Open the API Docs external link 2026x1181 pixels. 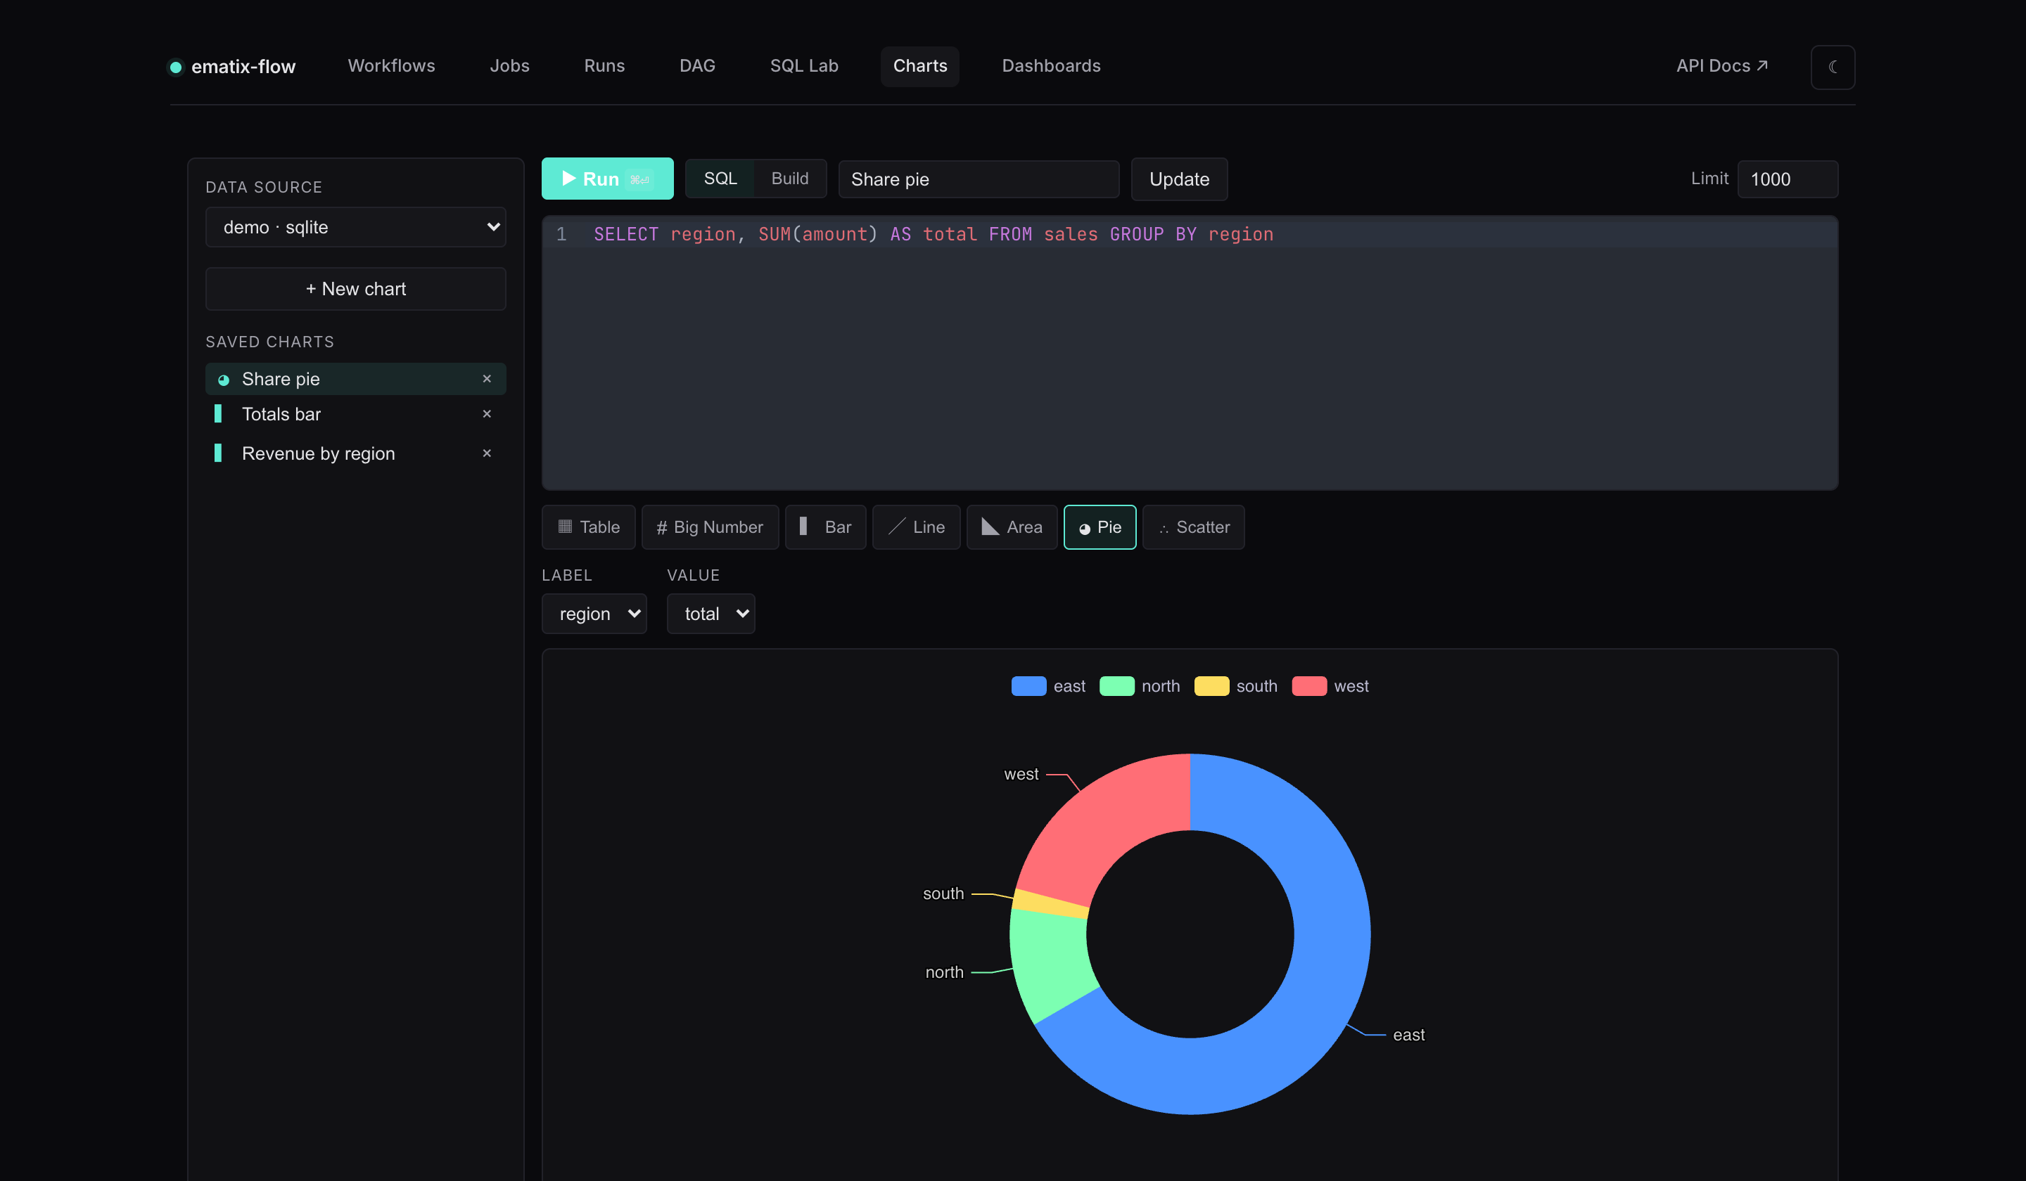click(1721, 66)
